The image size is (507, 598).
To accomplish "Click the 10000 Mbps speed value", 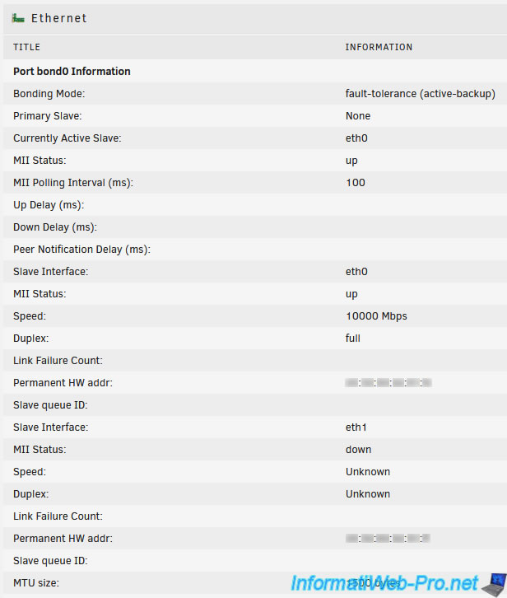I will click(376, 316).
